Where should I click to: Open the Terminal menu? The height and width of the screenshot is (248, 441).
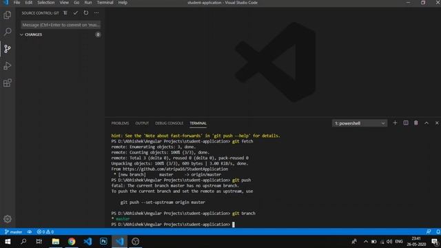(105, 3)
